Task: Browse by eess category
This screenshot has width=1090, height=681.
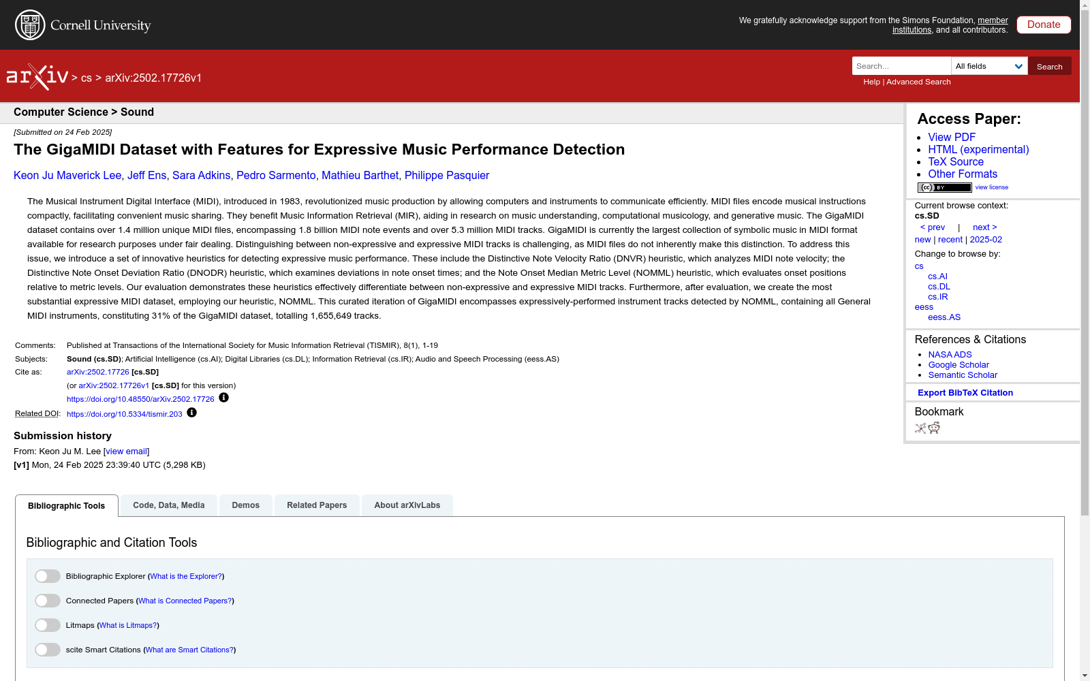Action: (x=924, y=307)
